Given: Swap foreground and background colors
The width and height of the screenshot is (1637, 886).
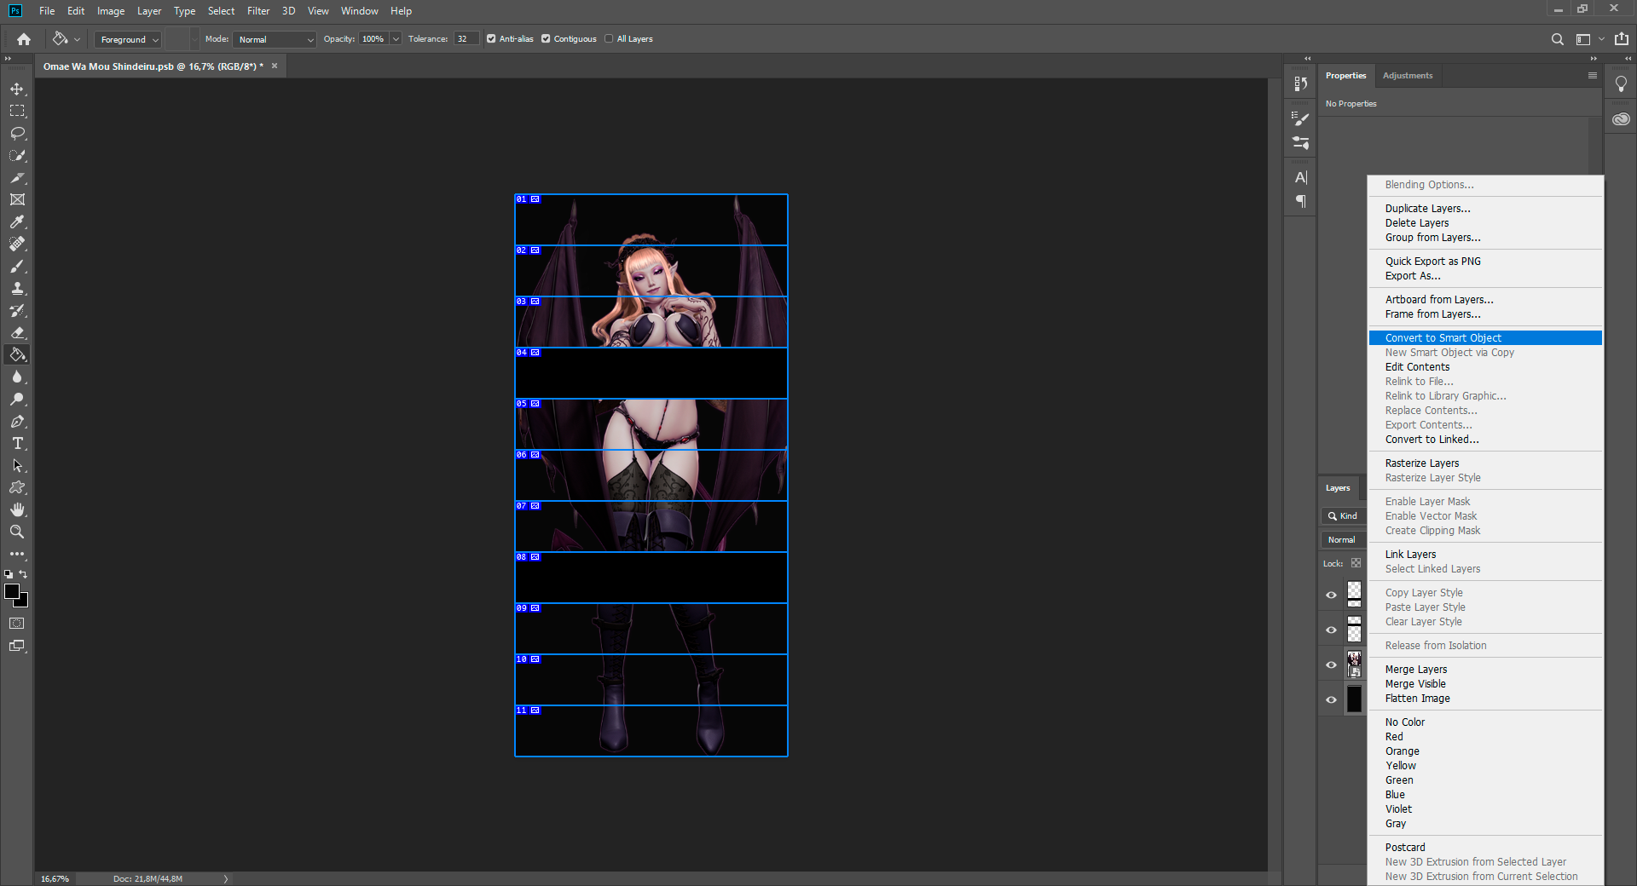Looking at the screenshot, I should click(x=24, y=574).
